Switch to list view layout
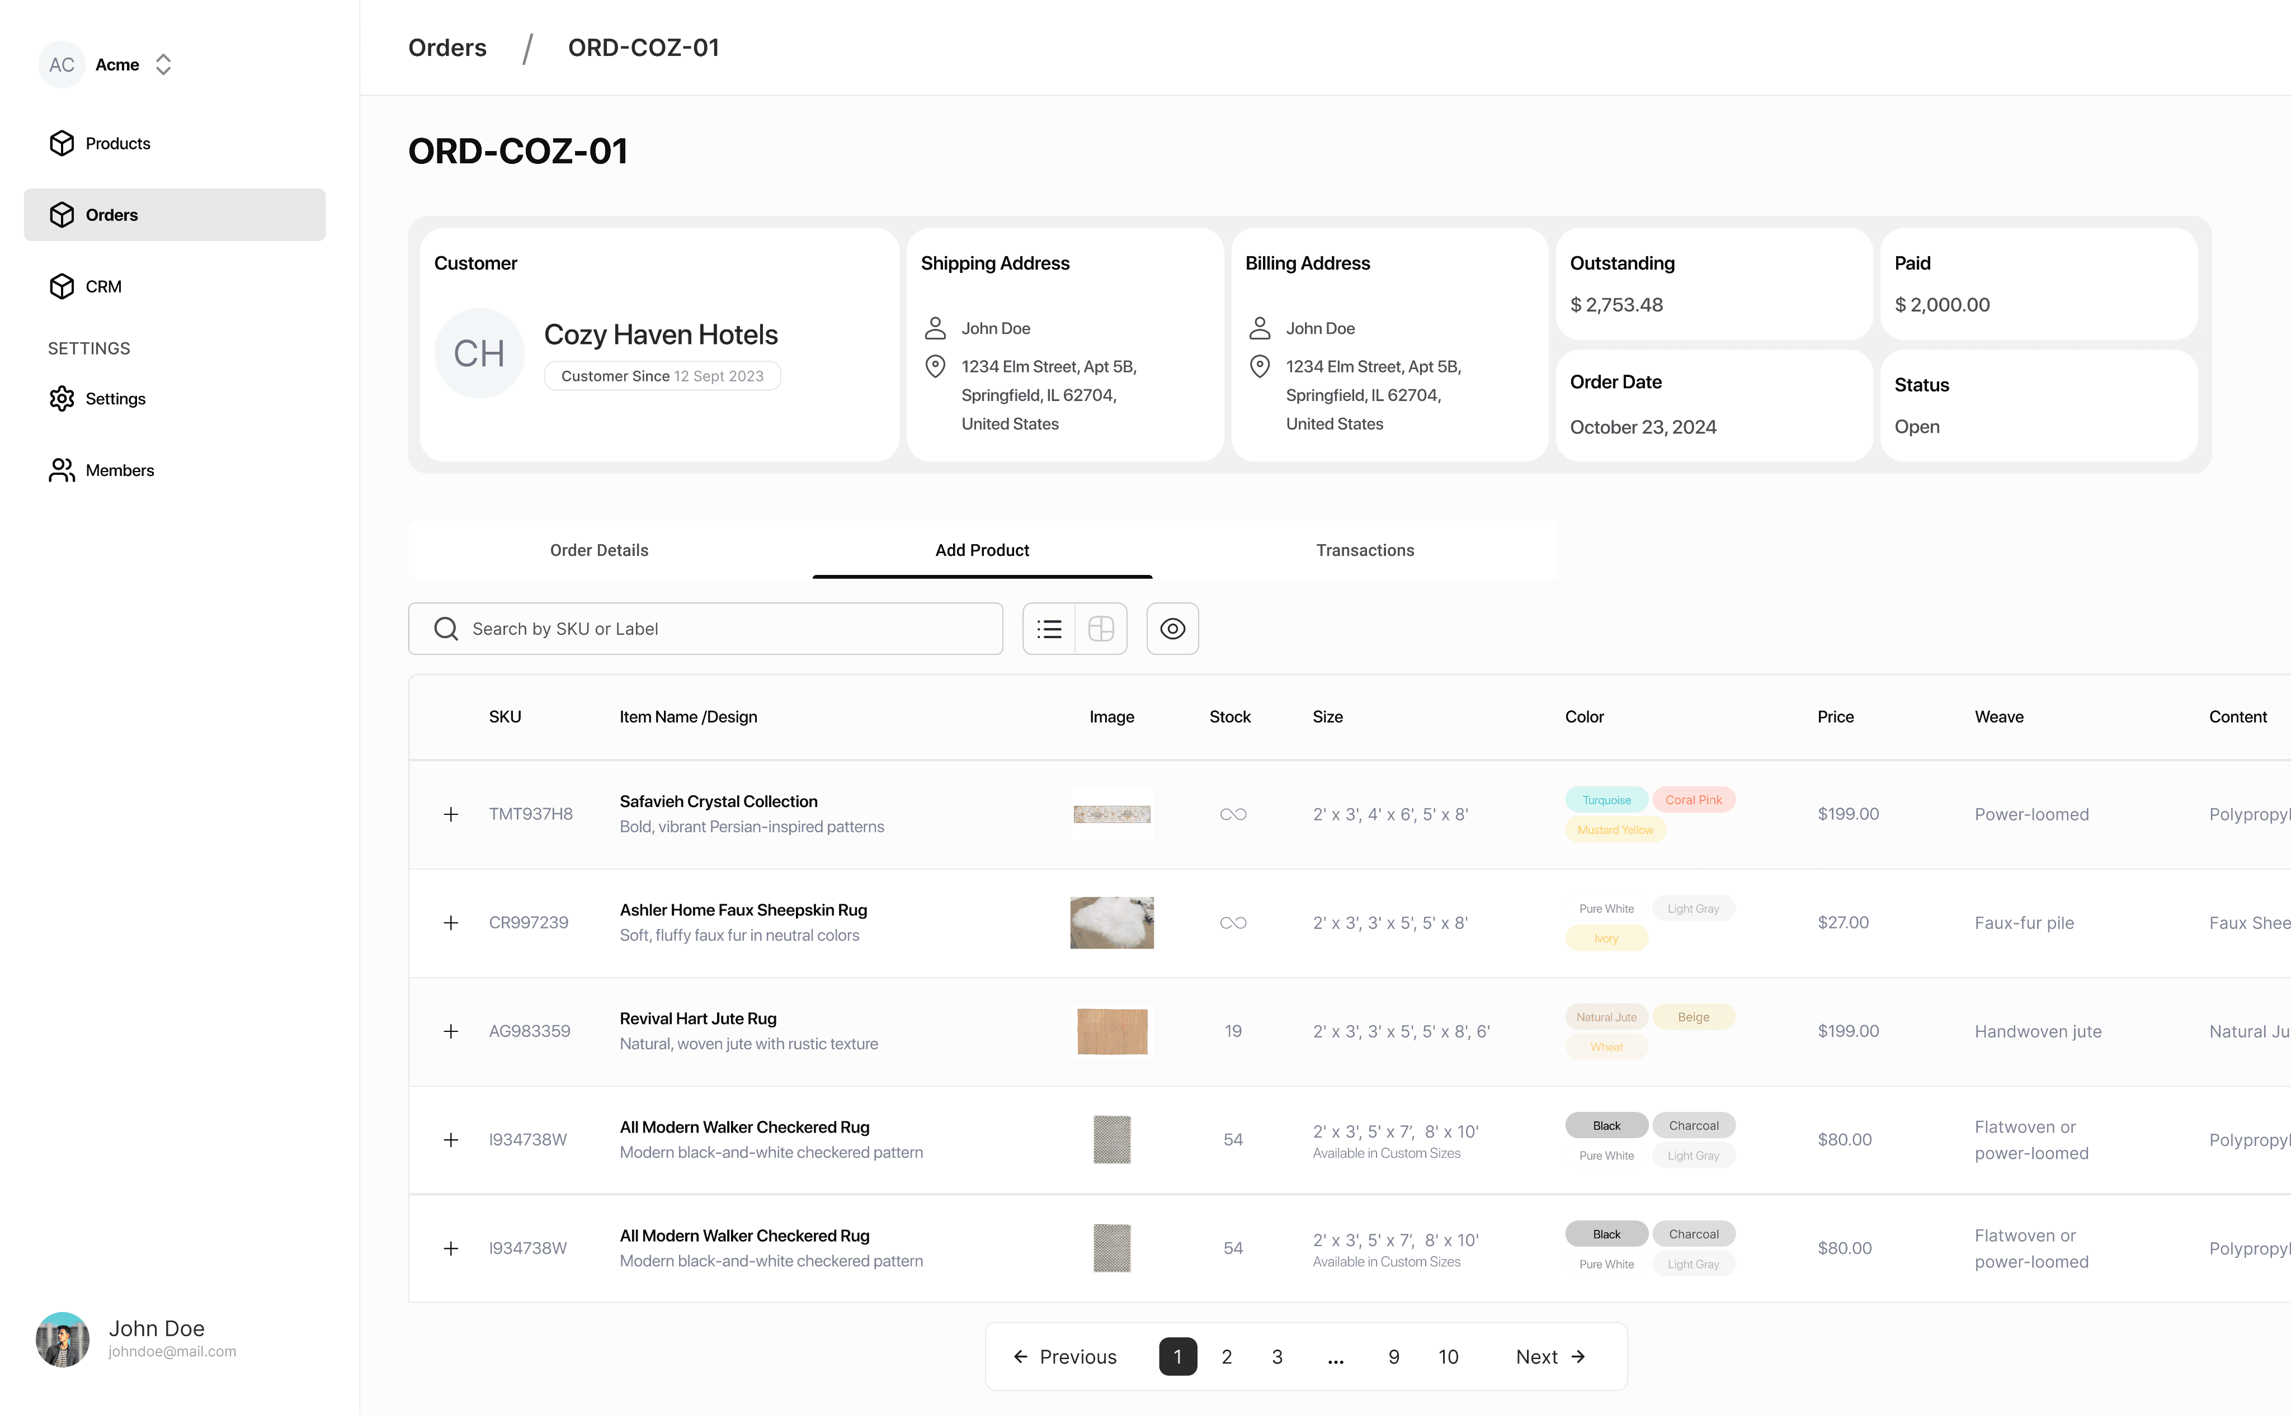Screen dimensions: 2291x1415 point(1049,629)
